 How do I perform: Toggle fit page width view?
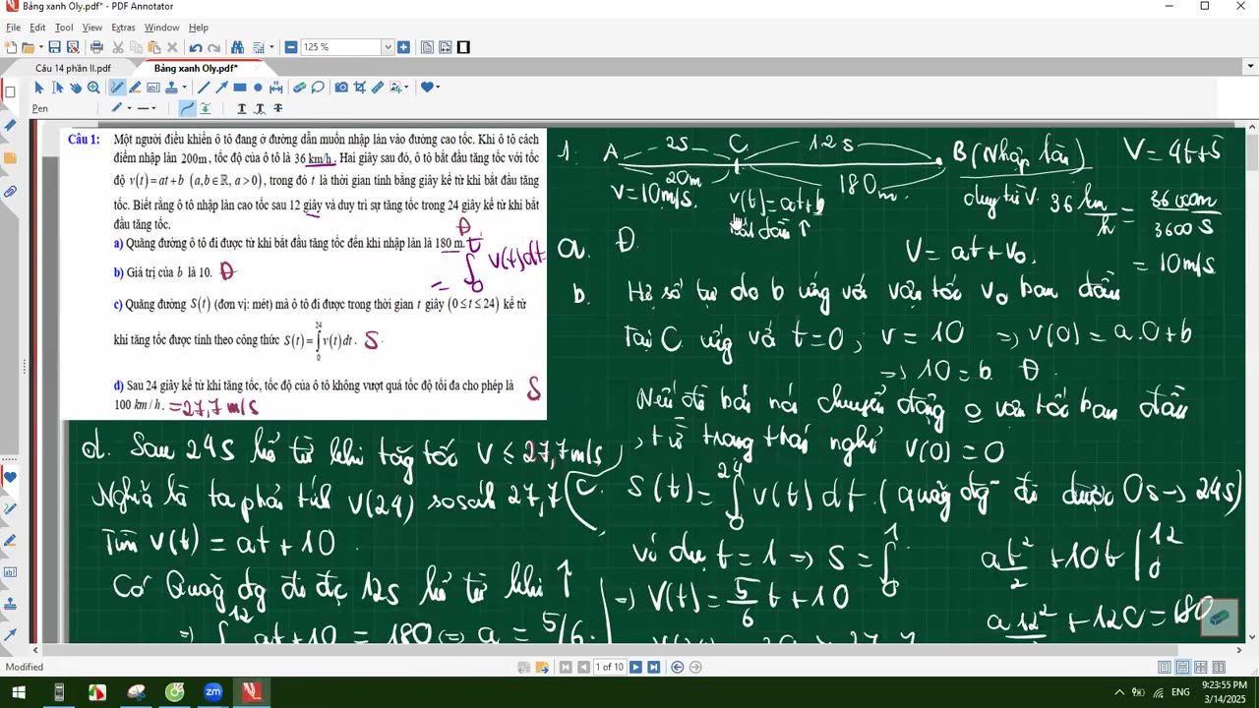446,47
